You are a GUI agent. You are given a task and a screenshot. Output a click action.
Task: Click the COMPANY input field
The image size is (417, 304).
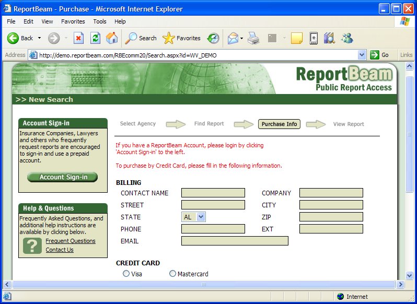click(331, 193)
